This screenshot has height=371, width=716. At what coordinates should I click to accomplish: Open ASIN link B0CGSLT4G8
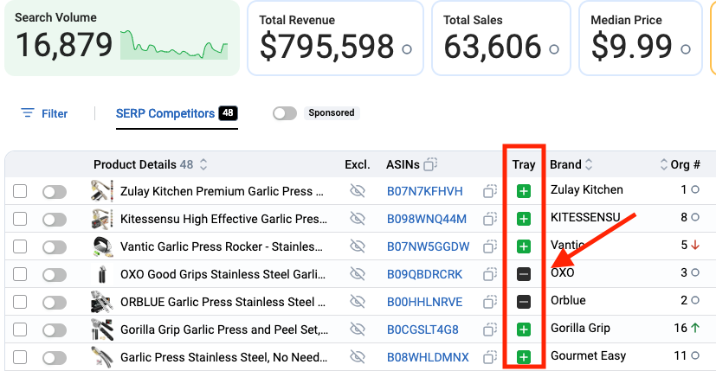(x=423, y=329)
